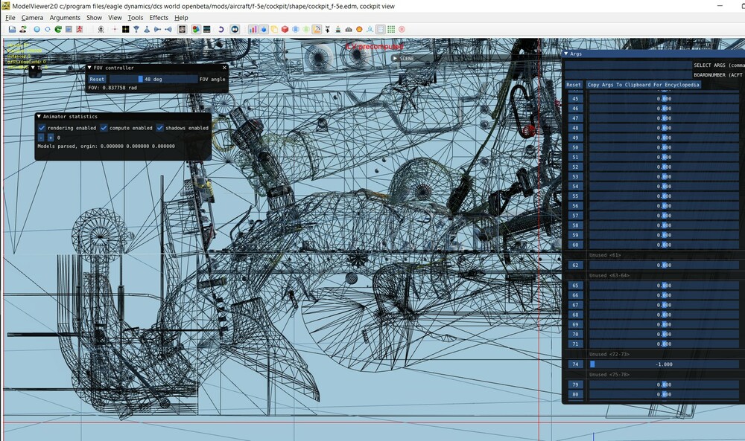Click Reset in the FOV controller
The width and height of the screenshot is (745, 441).
click(97, 79)
